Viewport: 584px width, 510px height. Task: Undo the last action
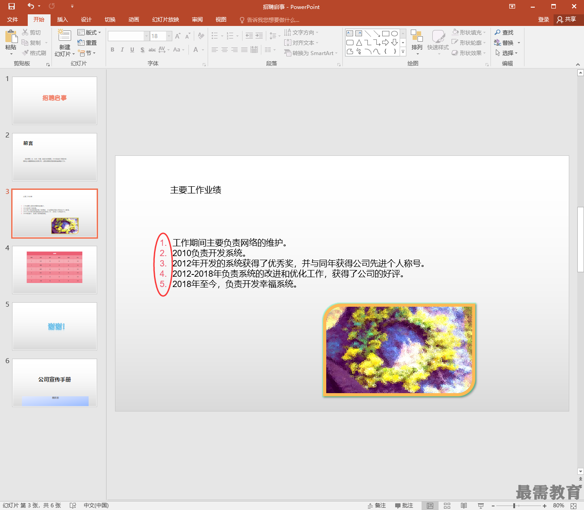click(x=31, y=6)
